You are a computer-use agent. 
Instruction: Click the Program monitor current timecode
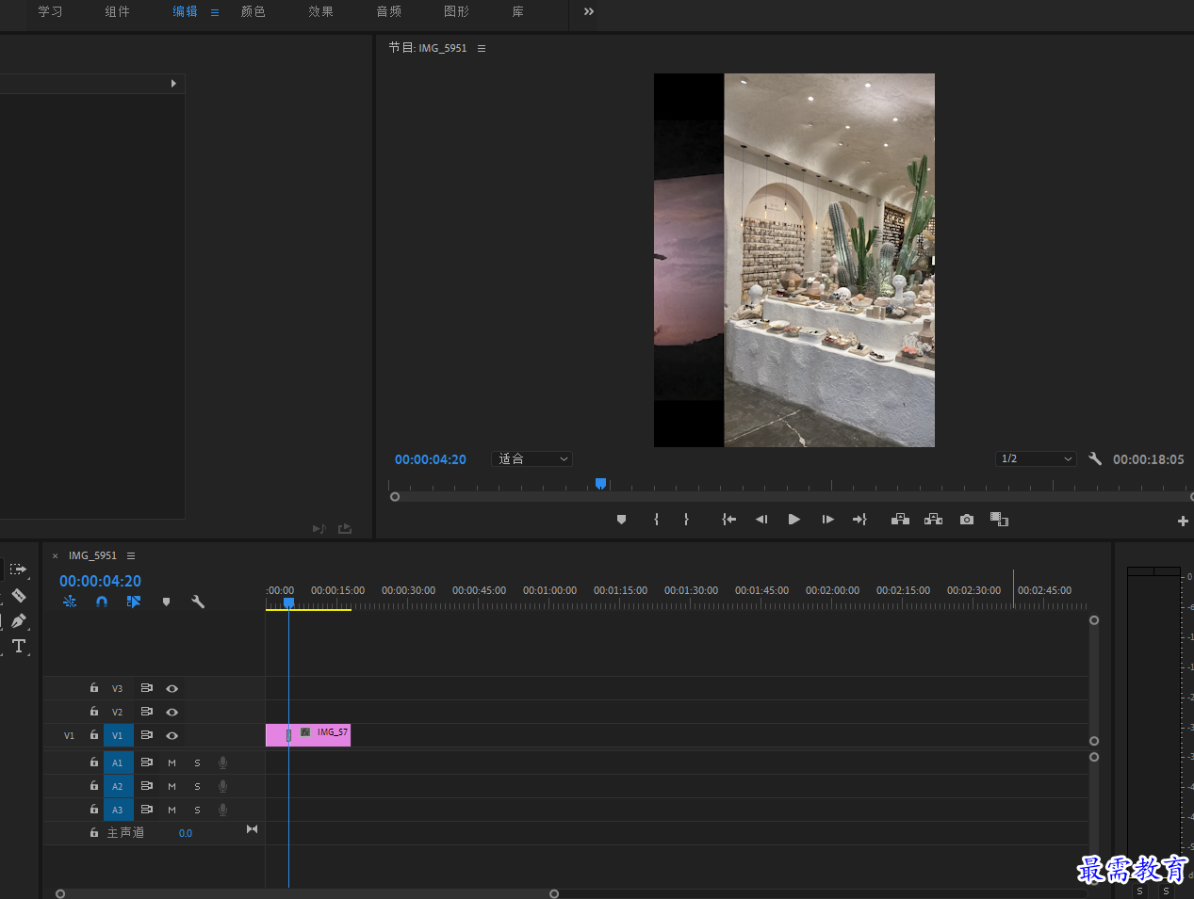tap(431, 459)
